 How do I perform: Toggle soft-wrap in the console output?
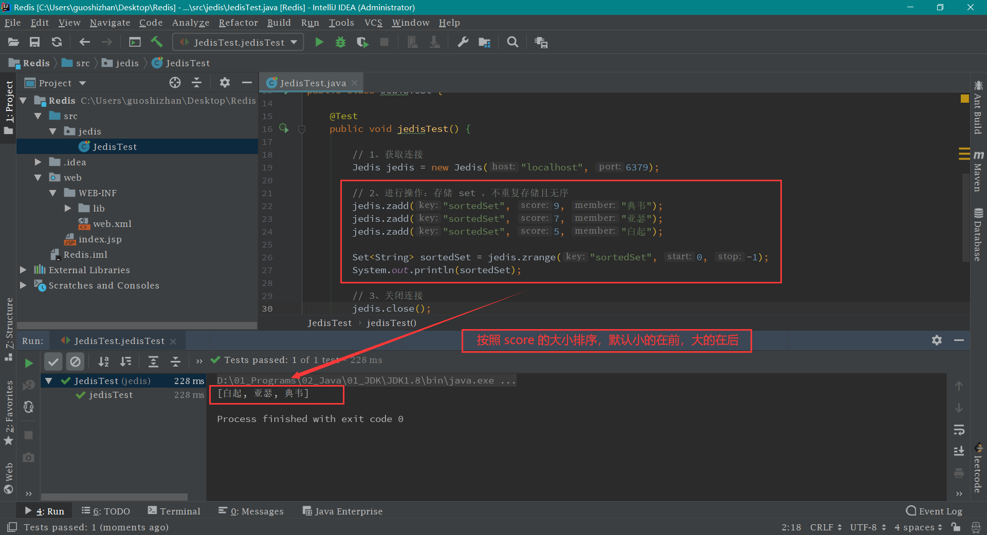(959, 430)
